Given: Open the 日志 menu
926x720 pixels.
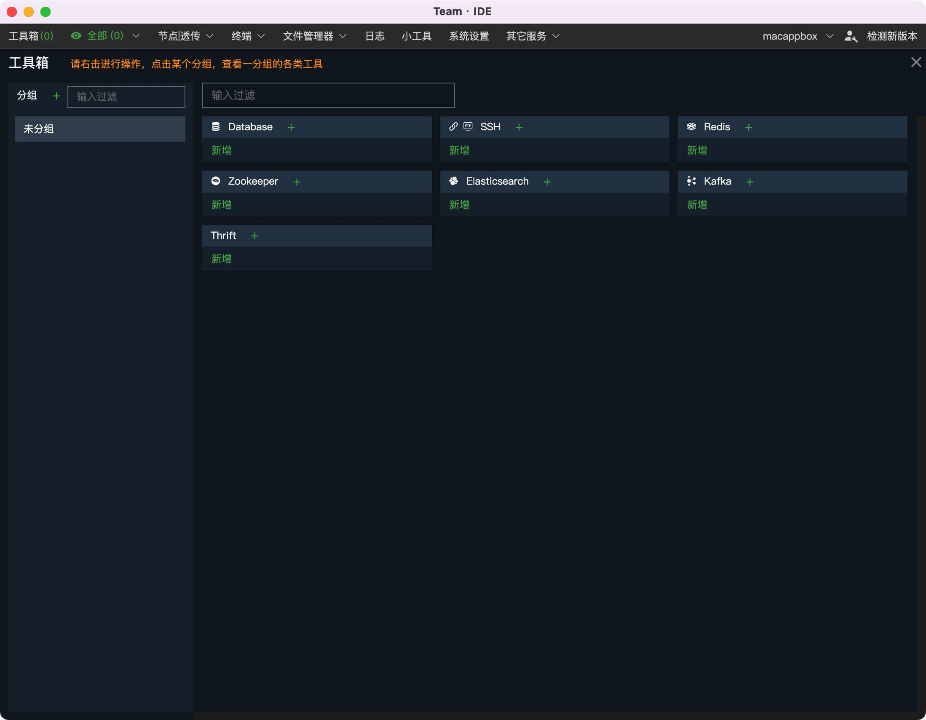Looking at the screenshot, I should pyautogui.click(x=375, y=36).
